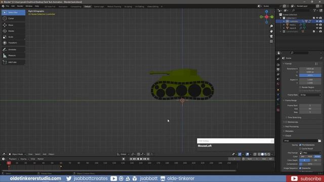Open the Help menu
This screenshot has width=324, height=182.
[x=37, y=6]
